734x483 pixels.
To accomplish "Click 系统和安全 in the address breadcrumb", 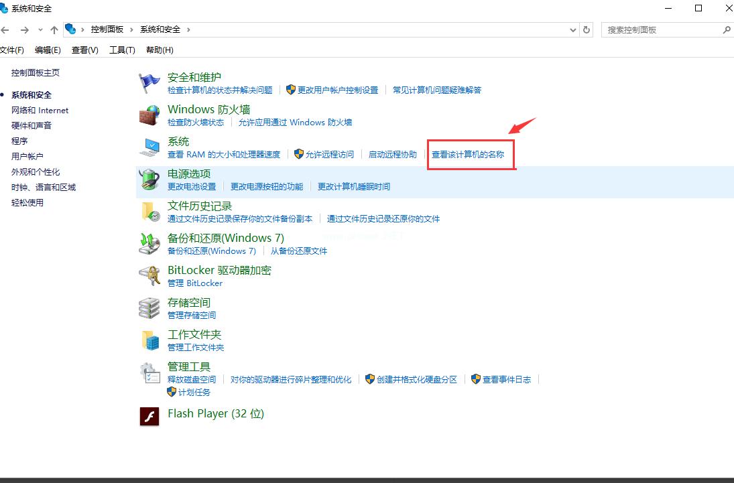I will [160, 29].
